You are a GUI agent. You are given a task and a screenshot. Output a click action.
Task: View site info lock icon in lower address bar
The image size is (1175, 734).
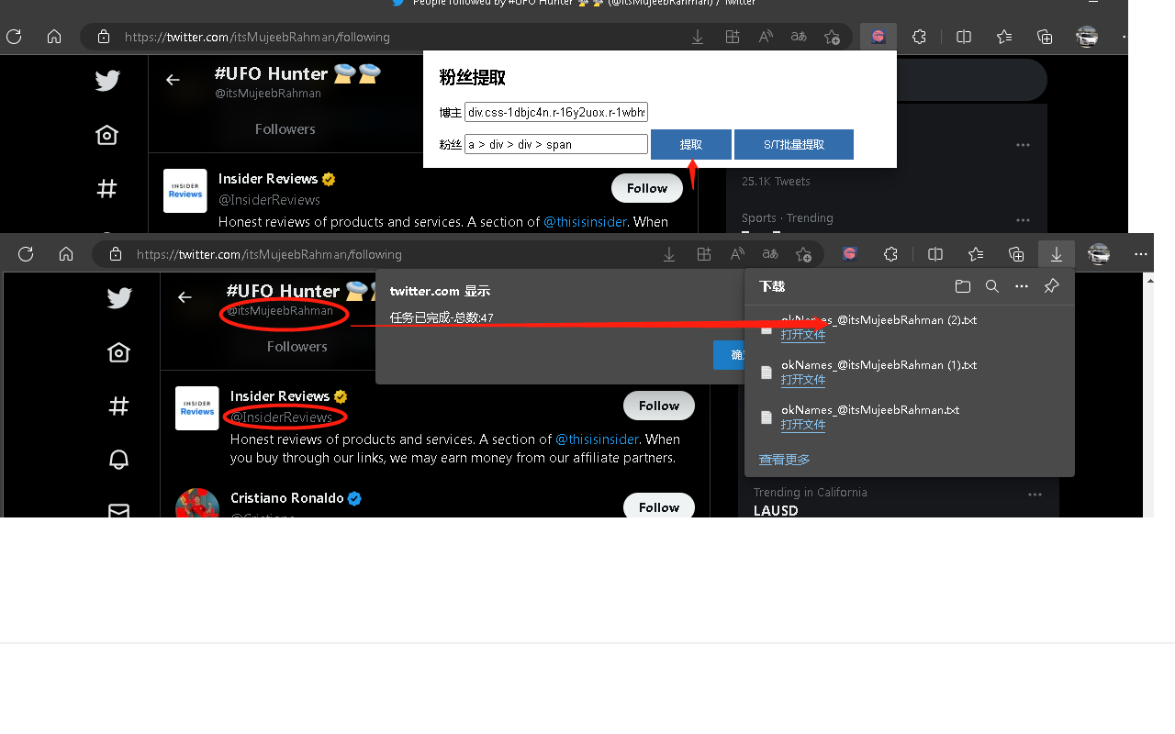[115, 254]
